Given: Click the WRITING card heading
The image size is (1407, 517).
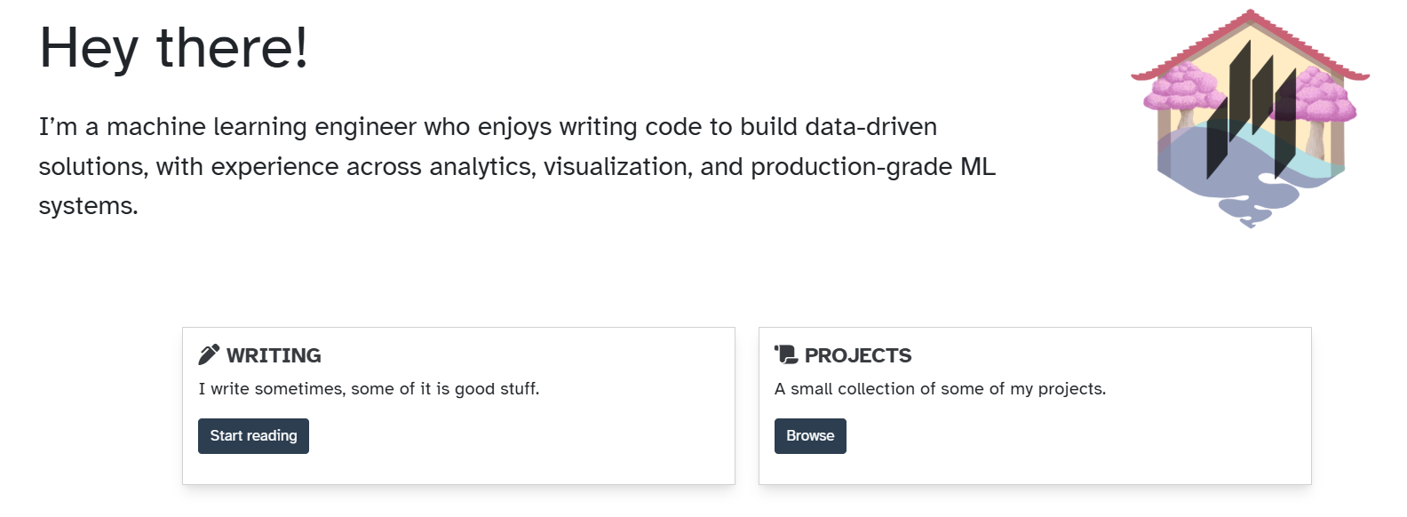Looking at the screenshot, I should tap(274, 355).
